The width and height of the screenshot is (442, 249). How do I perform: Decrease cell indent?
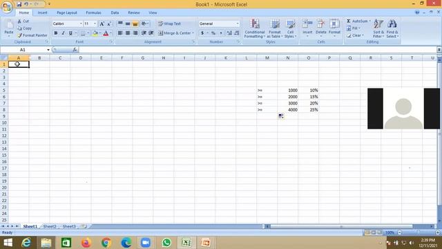pos(144,33)
